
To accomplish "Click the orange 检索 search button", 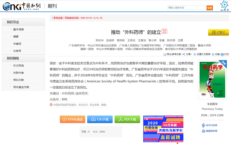I will 210,8.
